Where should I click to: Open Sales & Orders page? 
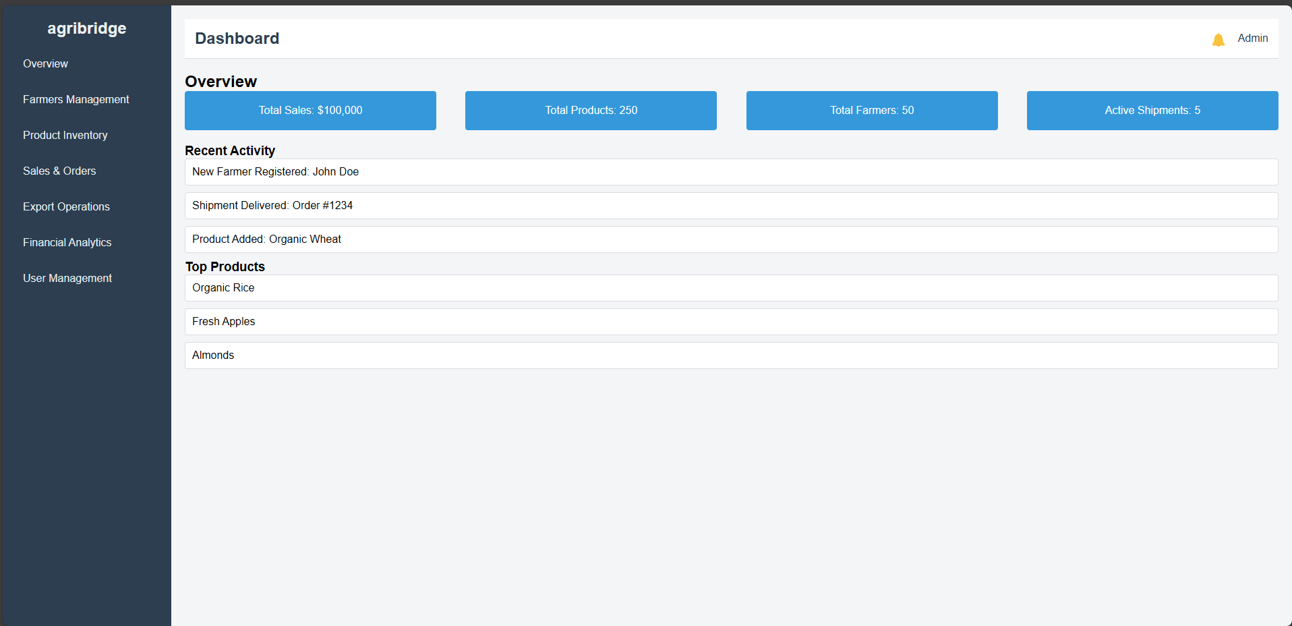pyautogui.click(x=59, y=171)
